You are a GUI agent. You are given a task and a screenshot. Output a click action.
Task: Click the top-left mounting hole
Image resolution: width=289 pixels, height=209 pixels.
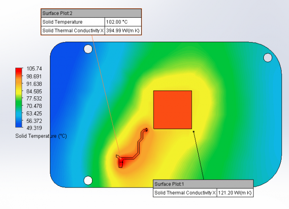tap(88, 49)
